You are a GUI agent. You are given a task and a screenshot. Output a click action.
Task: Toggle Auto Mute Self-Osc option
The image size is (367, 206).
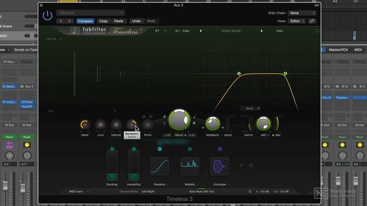click(x=201, y=192)
